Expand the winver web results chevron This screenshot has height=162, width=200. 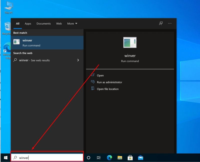78,60
